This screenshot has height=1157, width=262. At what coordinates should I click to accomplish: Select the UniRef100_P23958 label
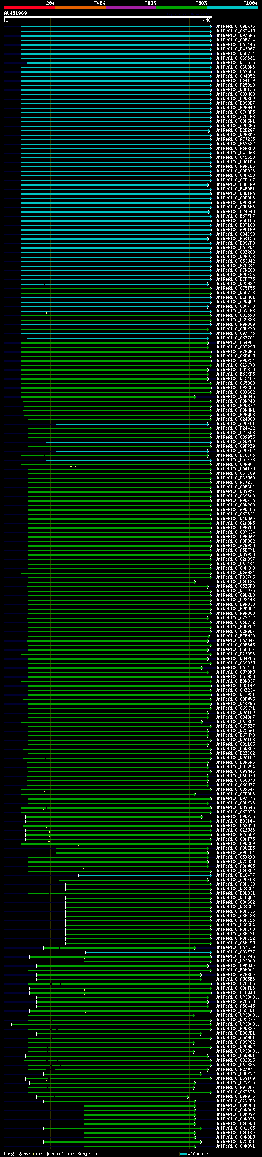[235, 654]
